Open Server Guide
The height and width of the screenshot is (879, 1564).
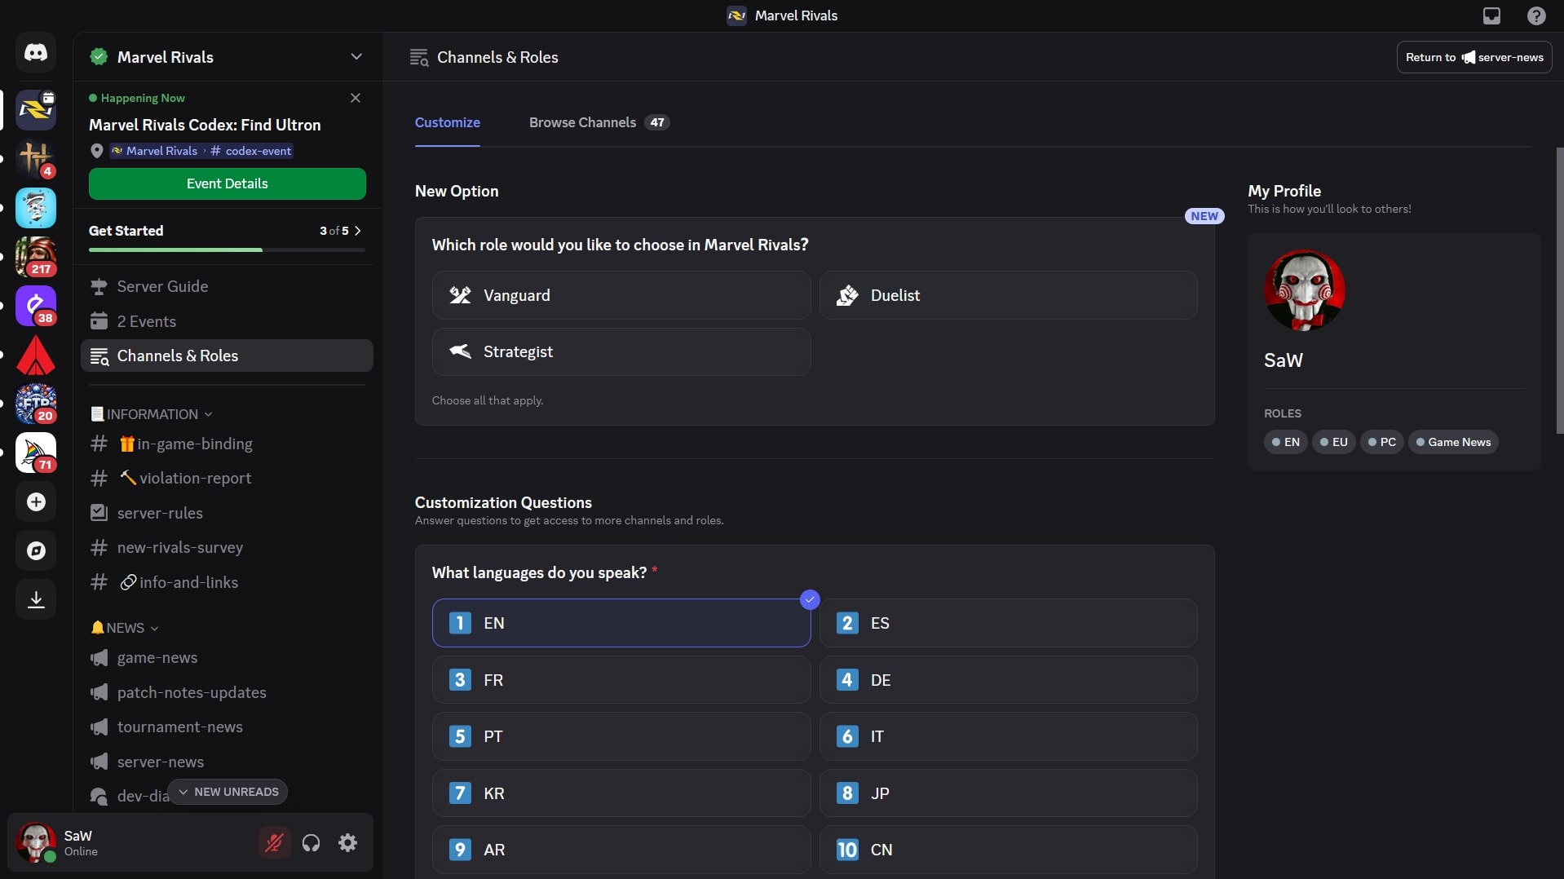[x=227, y=286]
